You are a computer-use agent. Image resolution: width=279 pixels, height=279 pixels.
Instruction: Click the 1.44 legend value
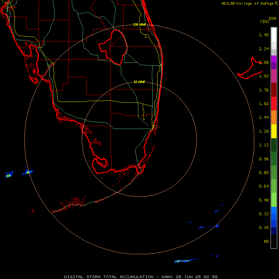[x=264, y=117]
